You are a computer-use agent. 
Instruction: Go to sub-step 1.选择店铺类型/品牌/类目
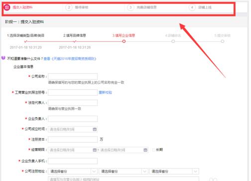(25, 35)
